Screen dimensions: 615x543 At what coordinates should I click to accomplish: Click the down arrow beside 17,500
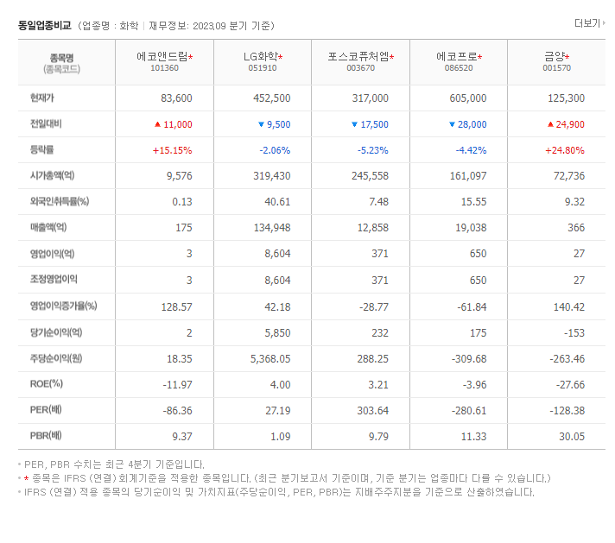(x=354, y=124)
